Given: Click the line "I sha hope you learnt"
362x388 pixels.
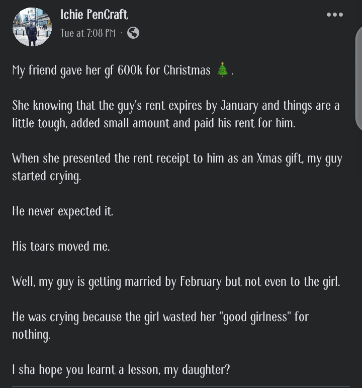Looking at the screenshot, I should (121, 370).
